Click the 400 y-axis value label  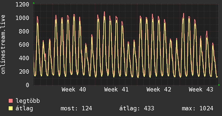point(24,58)
